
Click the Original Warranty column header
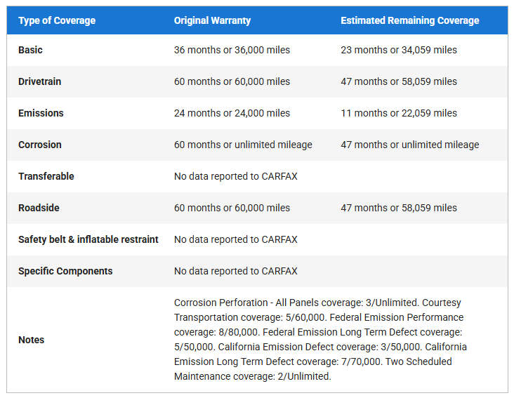(x=213, y=20)
